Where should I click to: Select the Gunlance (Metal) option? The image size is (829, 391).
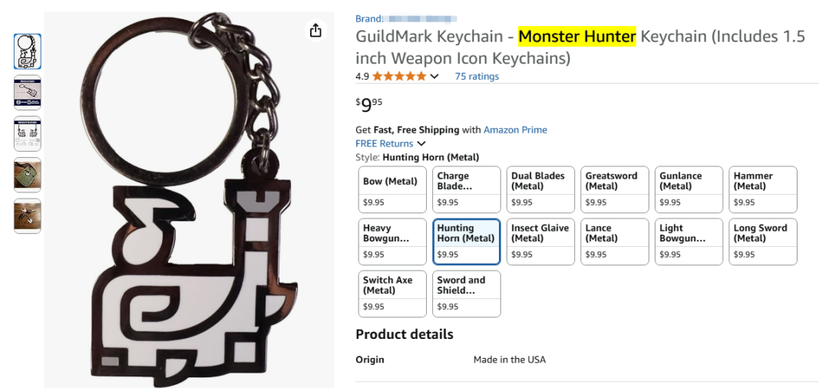[x=689, y=189]
